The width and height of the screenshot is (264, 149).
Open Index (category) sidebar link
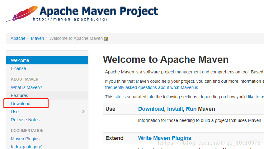pos(26,147)
